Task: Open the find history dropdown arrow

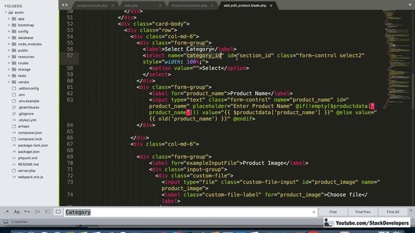Action: tap(314, 212)
